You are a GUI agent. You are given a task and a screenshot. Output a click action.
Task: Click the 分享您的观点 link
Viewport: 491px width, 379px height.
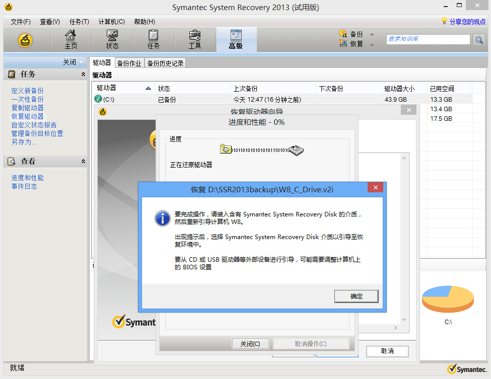[x=467, y=22]
